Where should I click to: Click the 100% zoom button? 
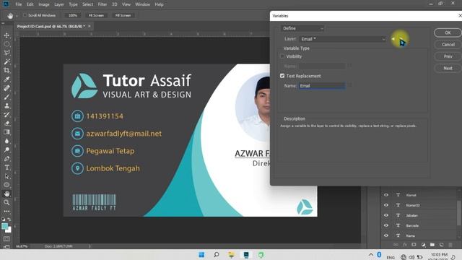(x=73, y=15)
